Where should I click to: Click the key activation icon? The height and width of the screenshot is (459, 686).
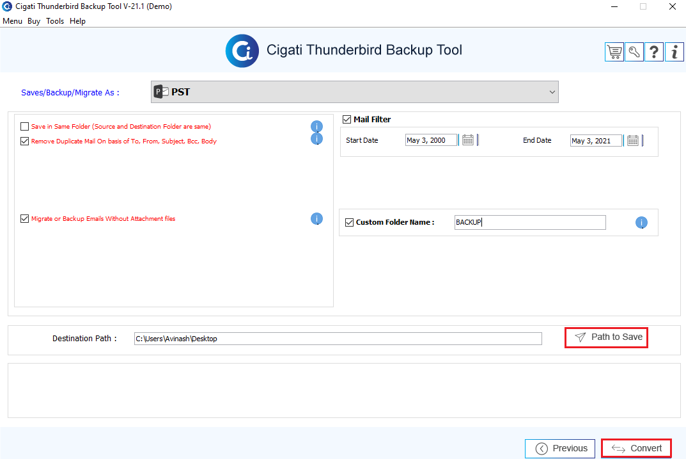(x=634, y=52)
